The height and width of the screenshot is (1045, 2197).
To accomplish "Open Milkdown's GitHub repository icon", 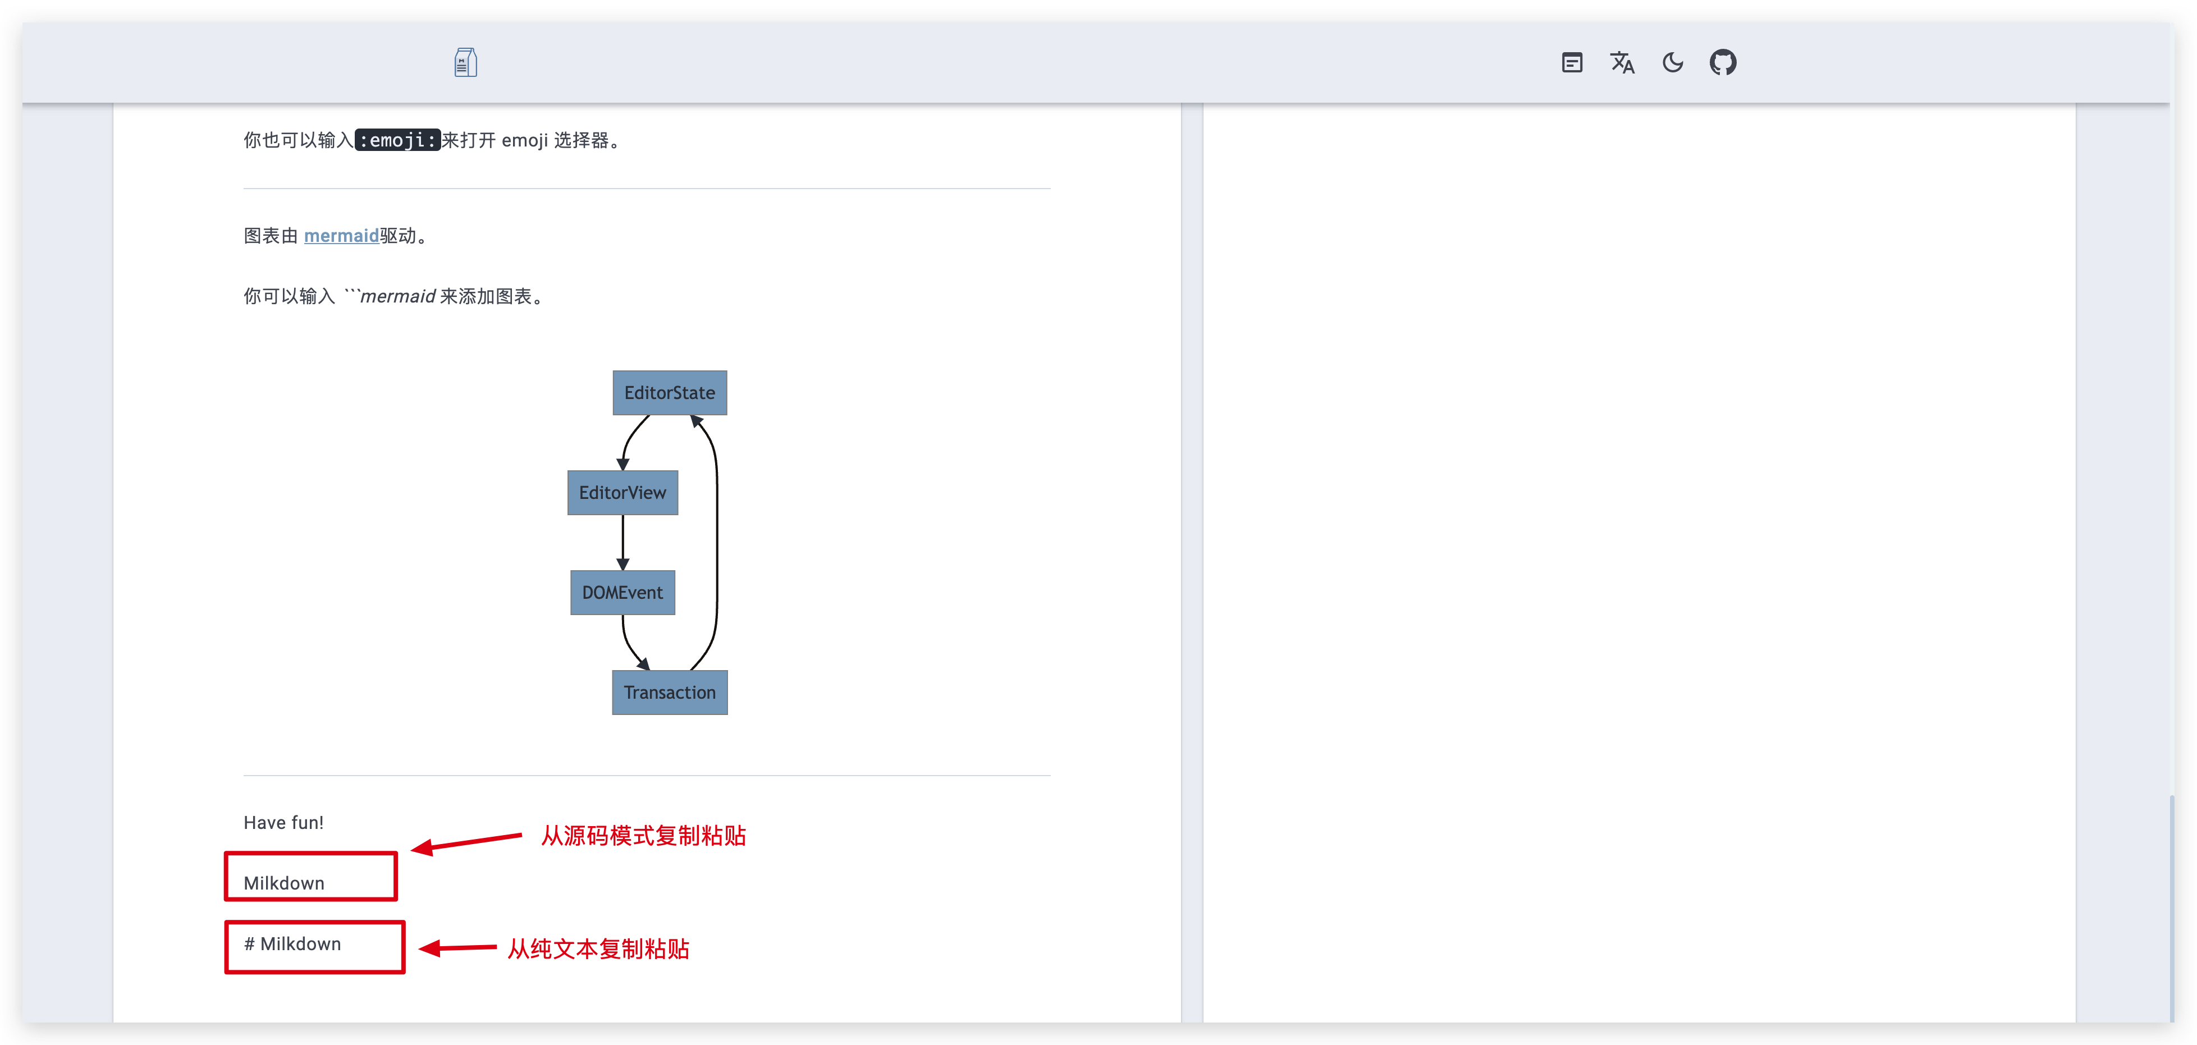I will pos(1723,62).
